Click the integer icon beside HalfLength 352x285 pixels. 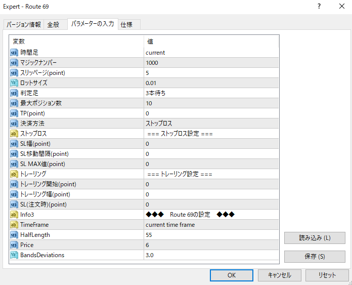(x=14, y=235)
